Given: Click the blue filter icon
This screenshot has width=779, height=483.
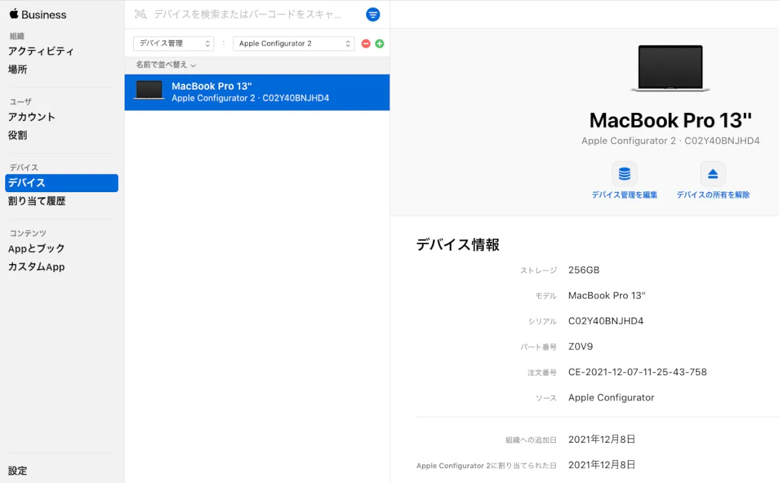Looking at the screenshot, I should click(373, 14).
